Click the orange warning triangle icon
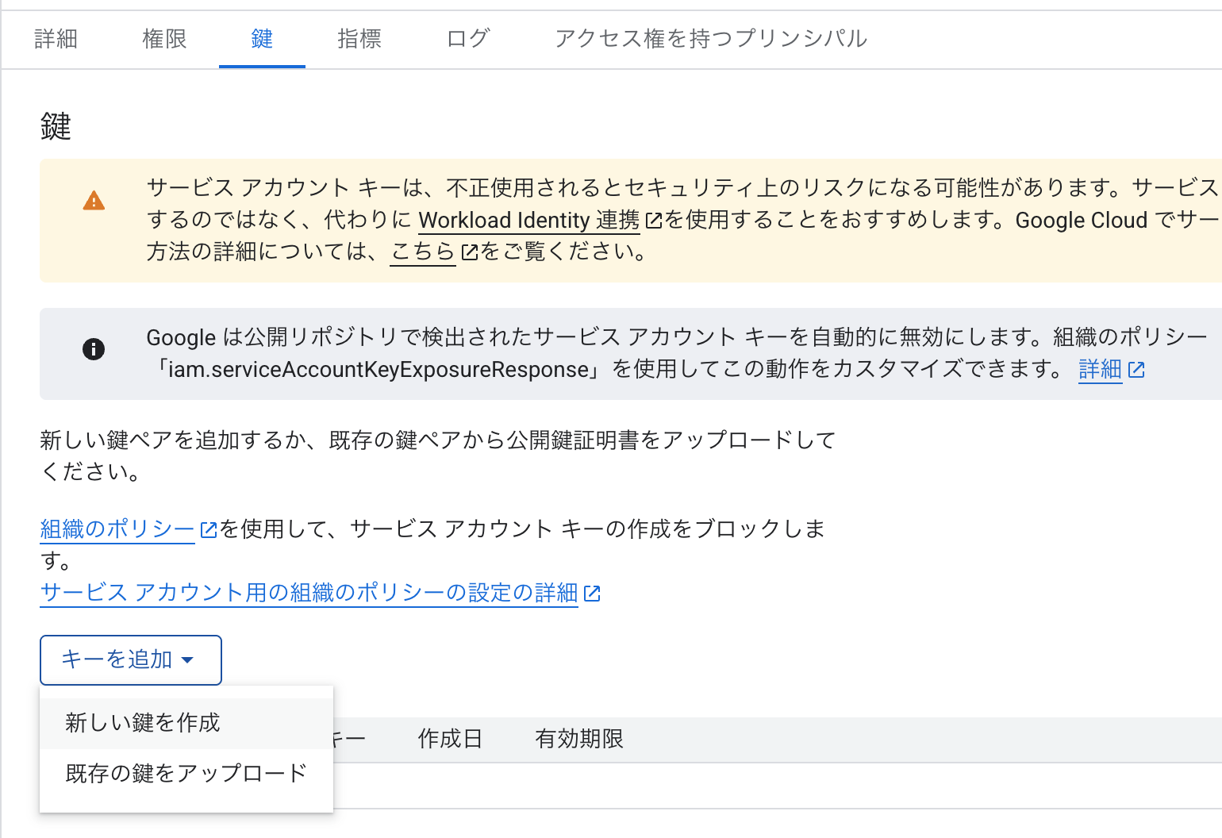The image size is (1222, 838). pyautogui.click(x=94, y=201)
